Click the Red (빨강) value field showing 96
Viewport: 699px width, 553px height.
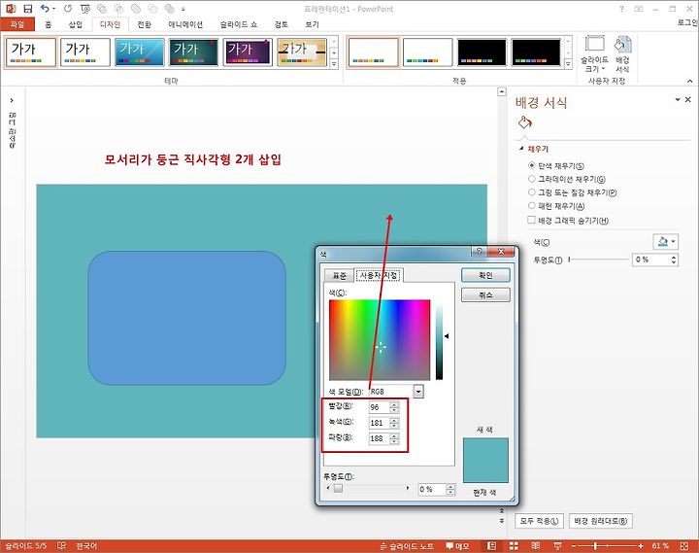coord(380,407)
